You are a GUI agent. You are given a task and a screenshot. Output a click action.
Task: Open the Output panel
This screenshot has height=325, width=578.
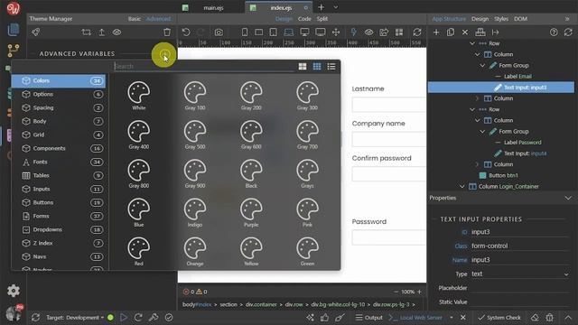point(369,318)
